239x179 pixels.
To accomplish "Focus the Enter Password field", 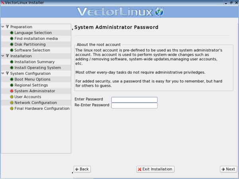I will pos(134,99).
